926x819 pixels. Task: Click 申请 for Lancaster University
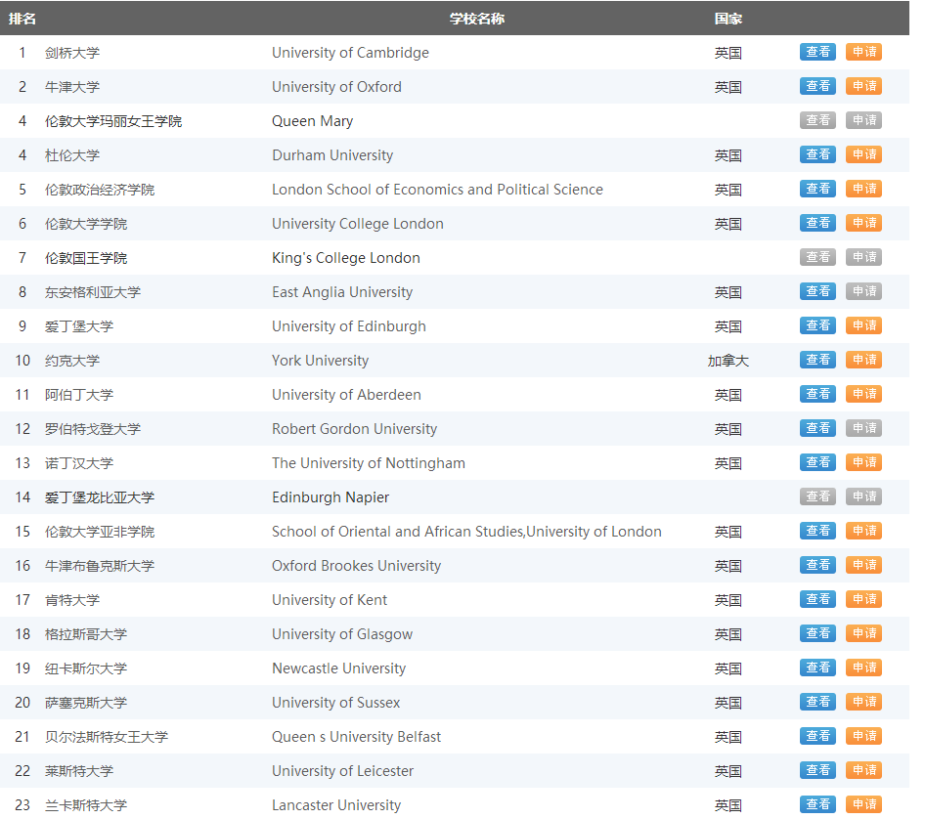pos(863,805)
